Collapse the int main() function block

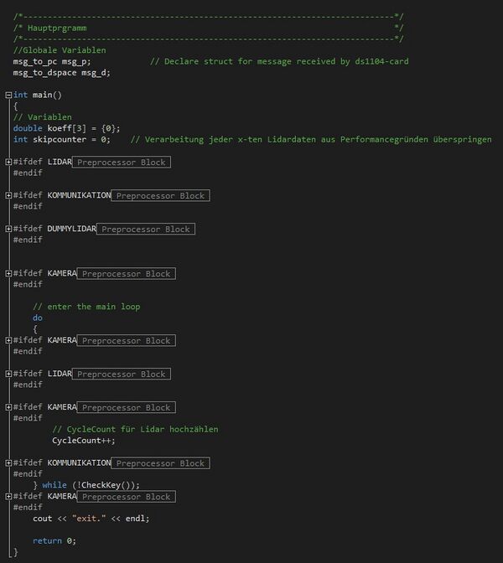point(8,95)
